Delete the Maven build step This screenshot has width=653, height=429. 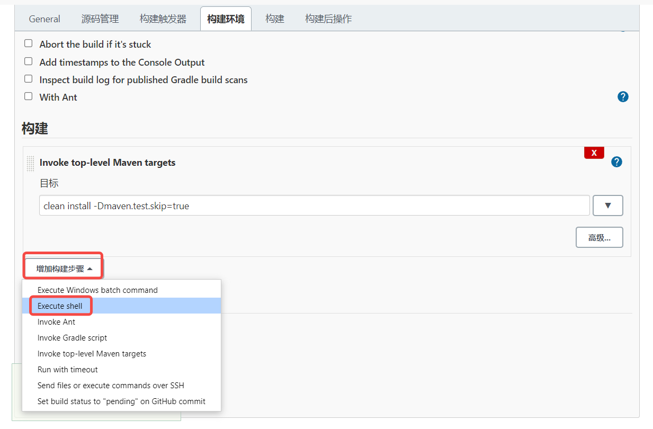(x=594, y=153)
